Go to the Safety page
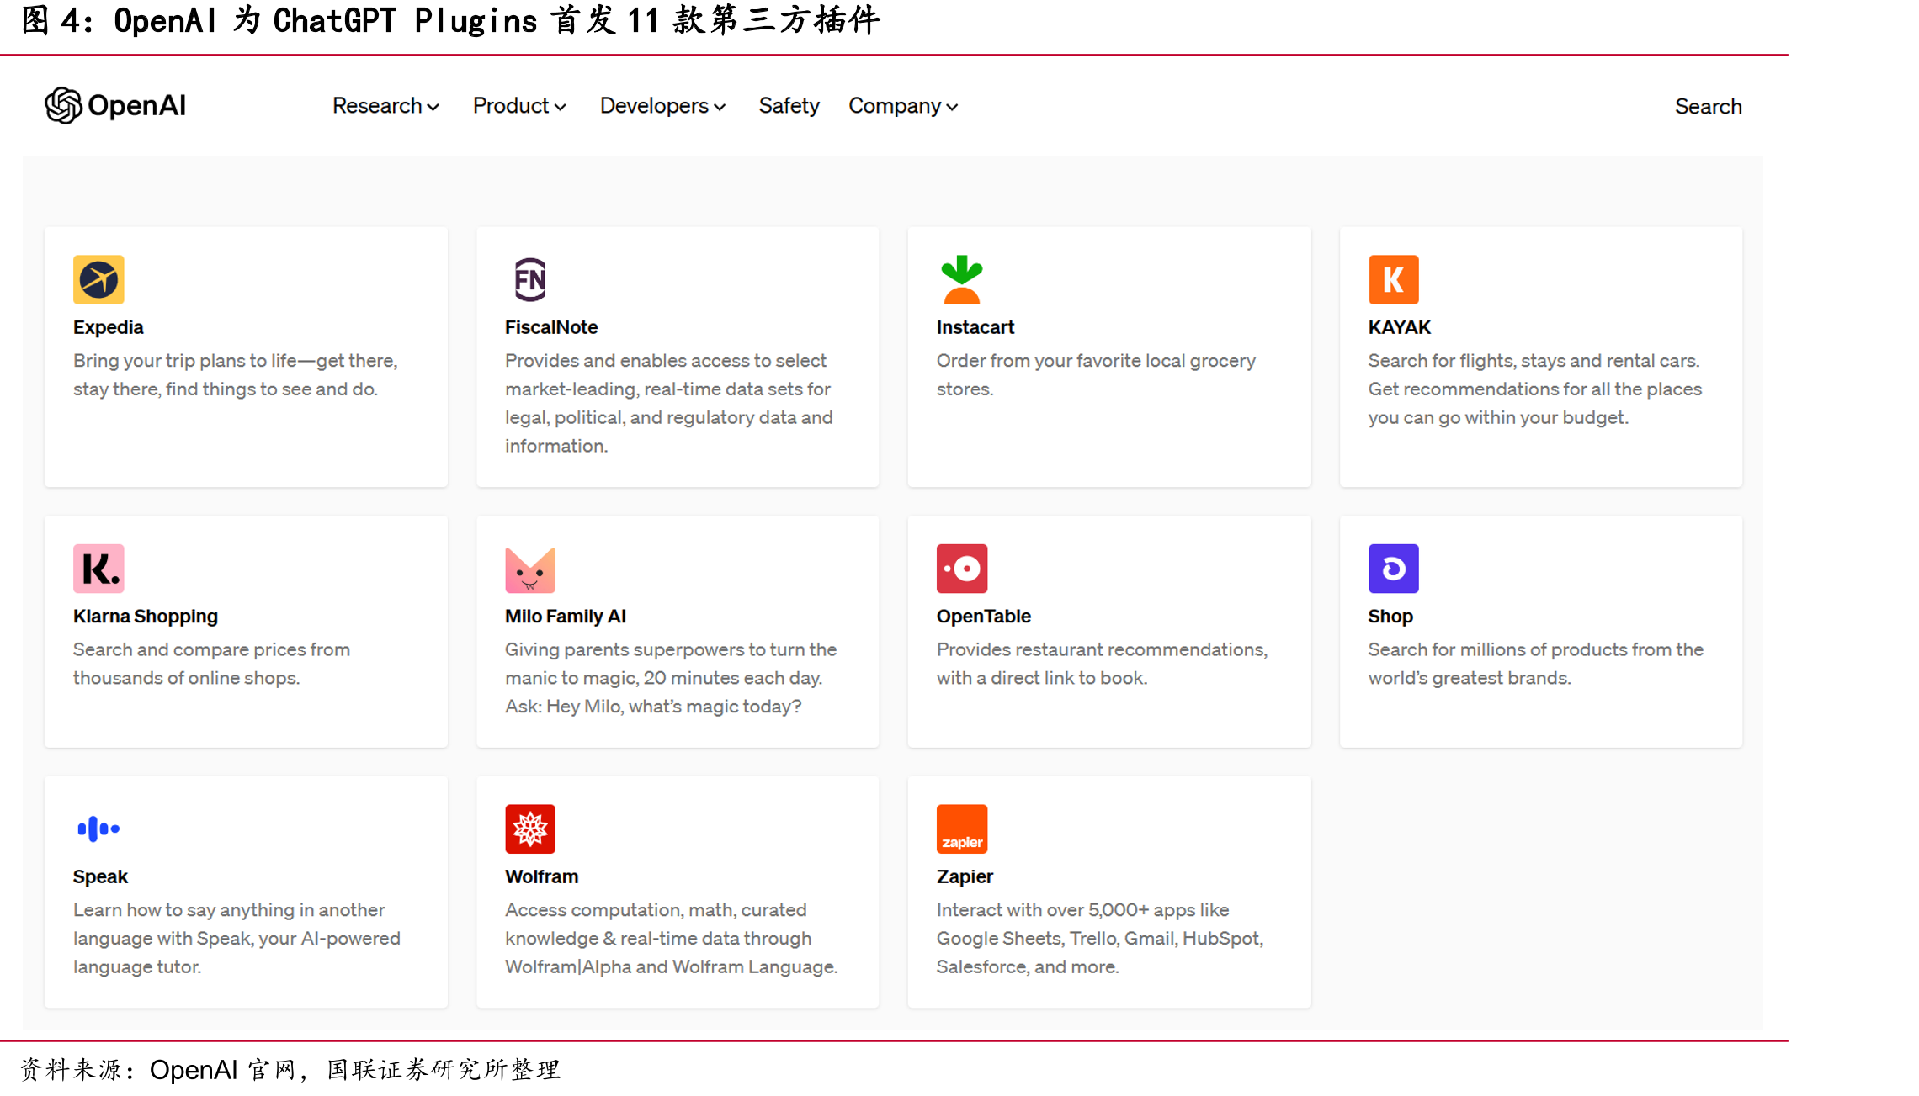Screen dimensions: 1919x1096 pyautogui.click(x=789, y=106)
